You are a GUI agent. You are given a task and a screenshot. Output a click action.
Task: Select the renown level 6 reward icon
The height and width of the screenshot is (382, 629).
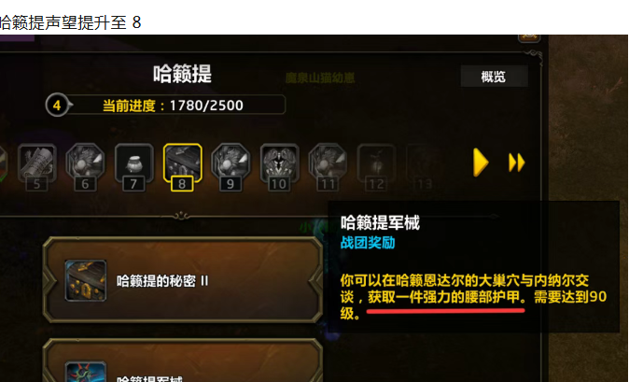click(86, 163)
